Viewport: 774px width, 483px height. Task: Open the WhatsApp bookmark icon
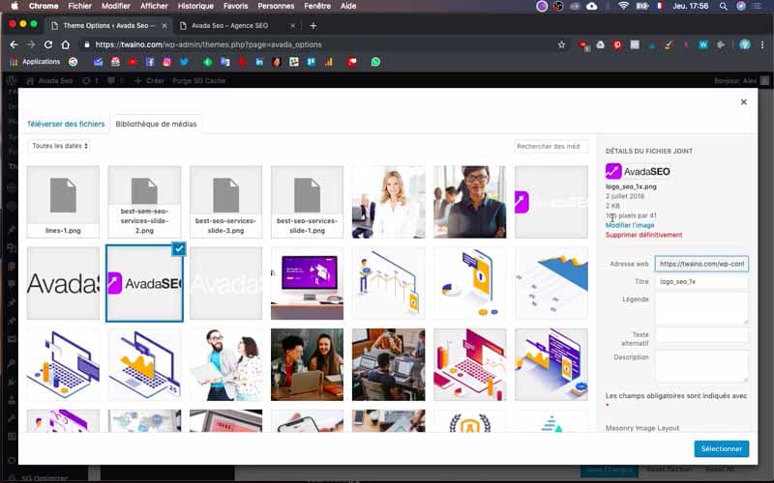click(375, 62)
